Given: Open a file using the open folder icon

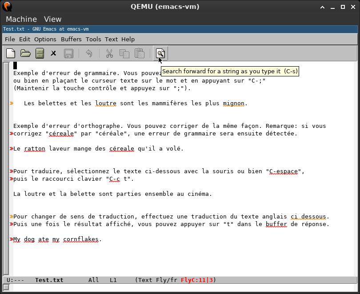Looking at the screenshot, I should coord(25,53).
